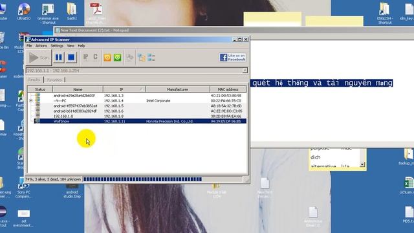
Task: Click Like us on Facebook button
Action: [232, 58]
